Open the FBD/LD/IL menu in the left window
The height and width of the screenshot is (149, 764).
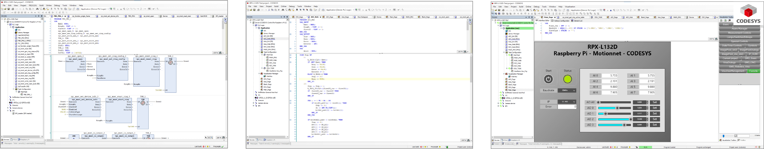(x=33, y=5)
